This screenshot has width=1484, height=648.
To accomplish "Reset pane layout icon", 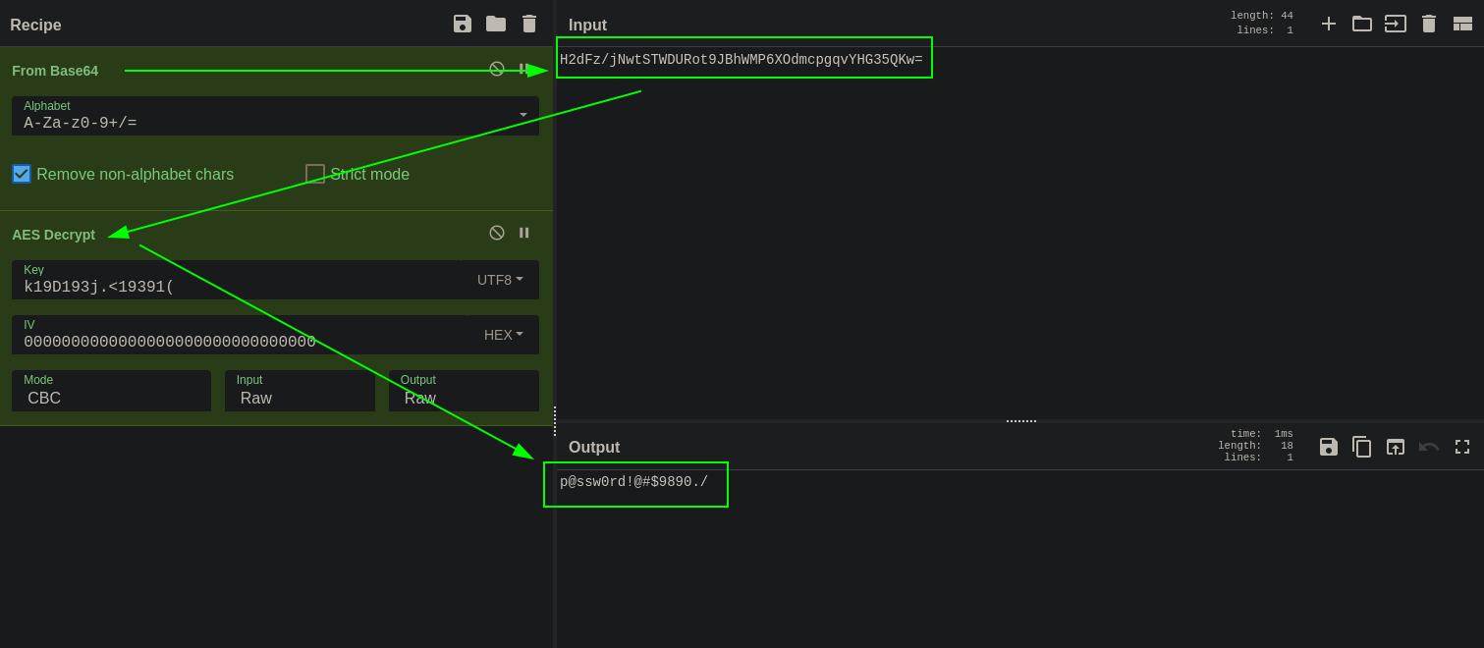I will pos(1462,24).
